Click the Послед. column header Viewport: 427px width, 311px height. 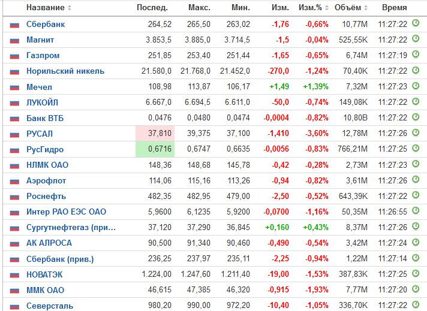[152, 8]
